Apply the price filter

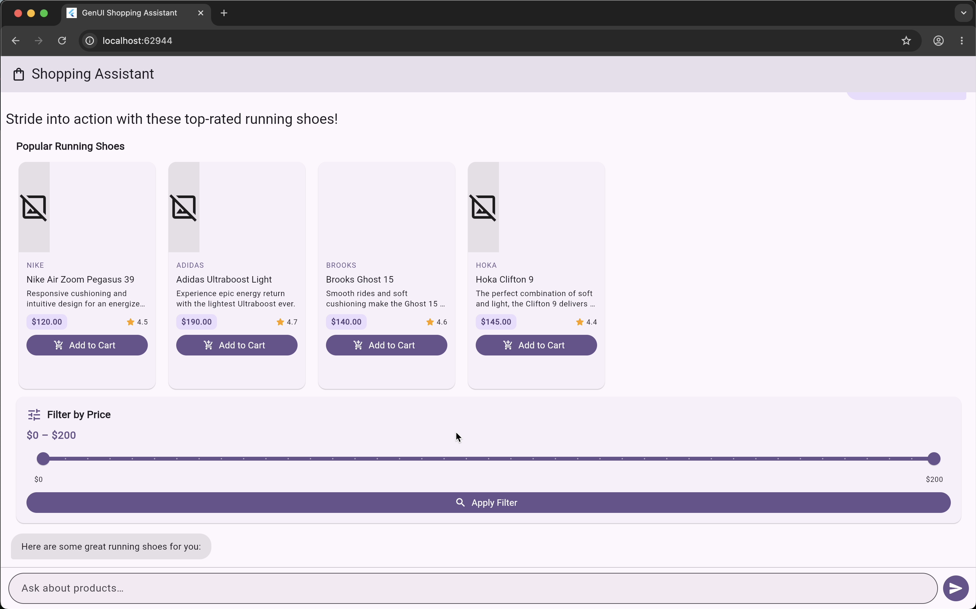(488, 503)
